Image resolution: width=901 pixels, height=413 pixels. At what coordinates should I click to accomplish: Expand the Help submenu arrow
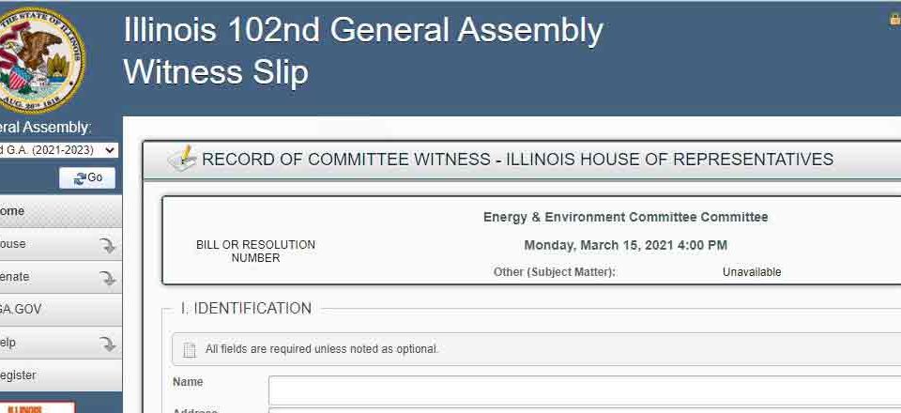[107, 344]
